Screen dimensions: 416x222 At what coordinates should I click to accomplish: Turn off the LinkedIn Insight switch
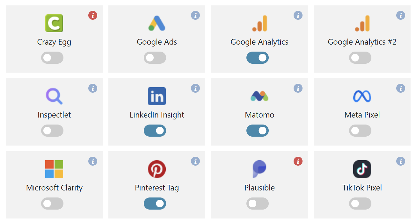coord(155,131)
